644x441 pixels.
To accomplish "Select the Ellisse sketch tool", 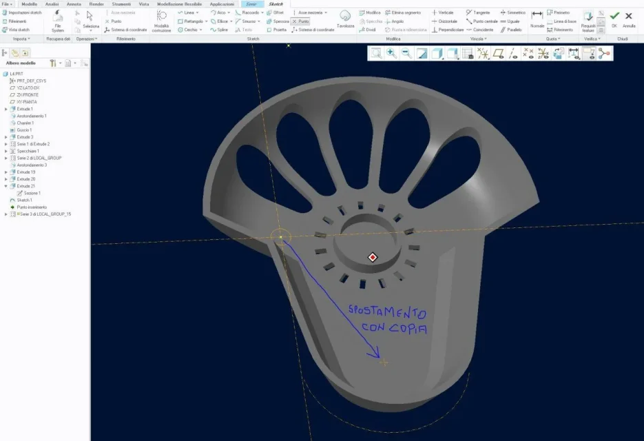I will pos(219,21).
